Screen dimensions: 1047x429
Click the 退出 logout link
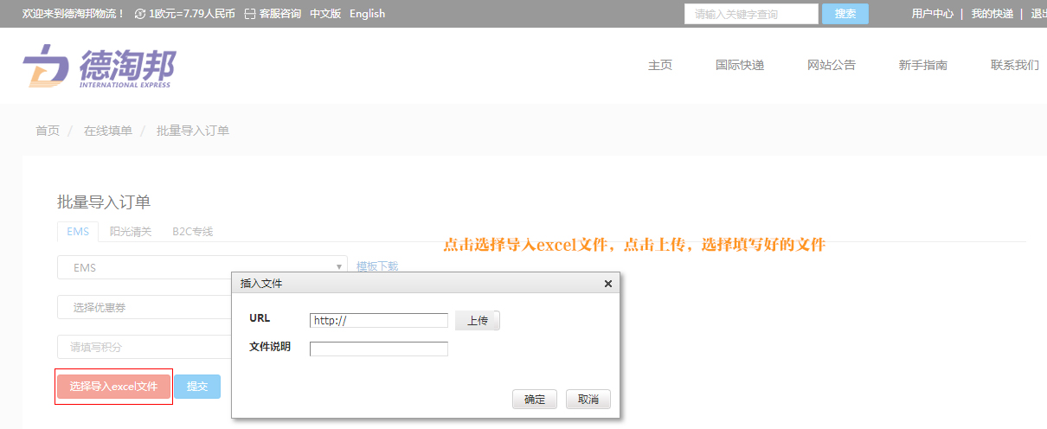click(1039, 14)
